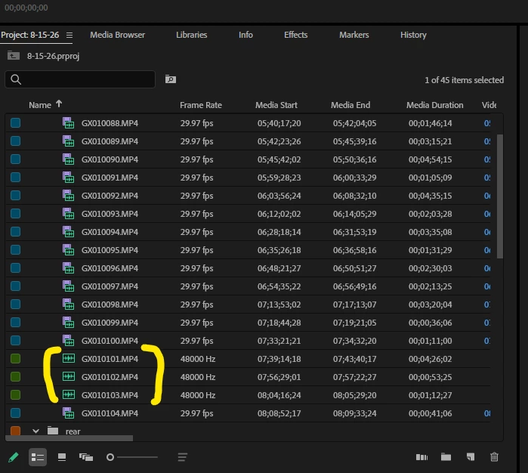Open the Markers tab
The image size is (528, 473).
tap(354, 35)
